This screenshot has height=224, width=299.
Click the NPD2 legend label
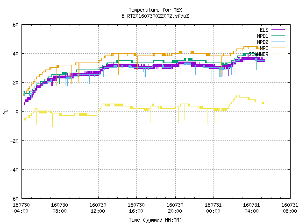point(263,42)
